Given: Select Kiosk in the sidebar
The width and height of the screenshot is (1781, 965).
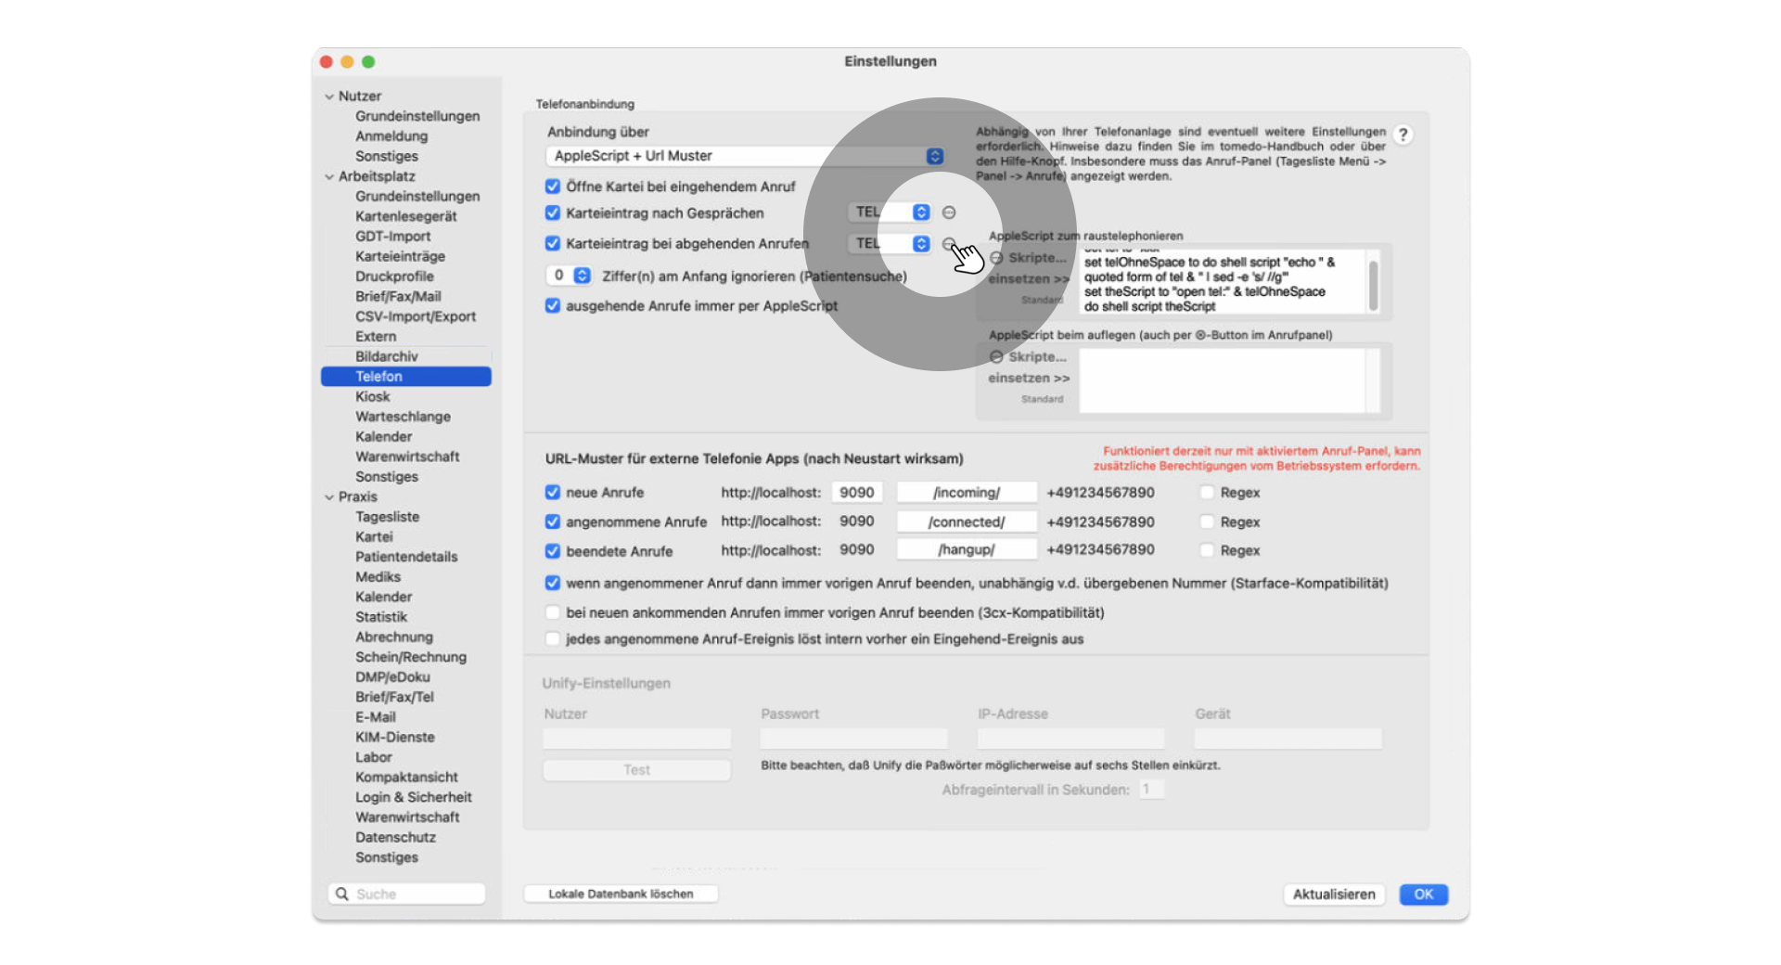Looking at the screenshot, I should (373, 396).
